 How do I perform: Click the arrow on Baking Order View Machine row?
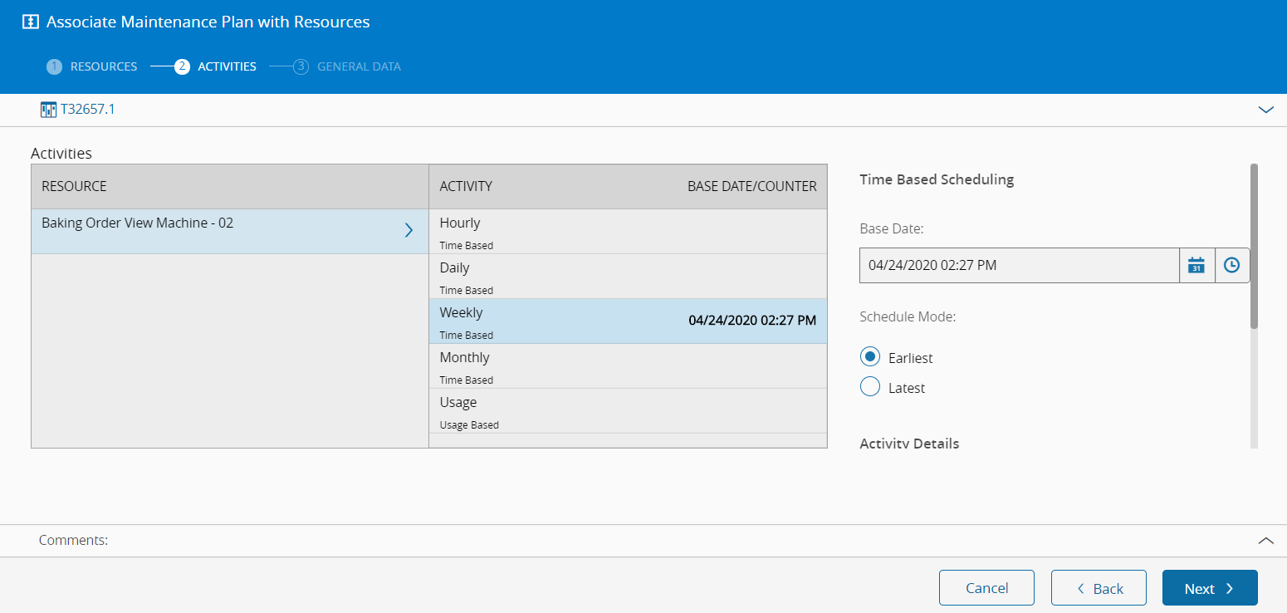(x=408, y=230)
